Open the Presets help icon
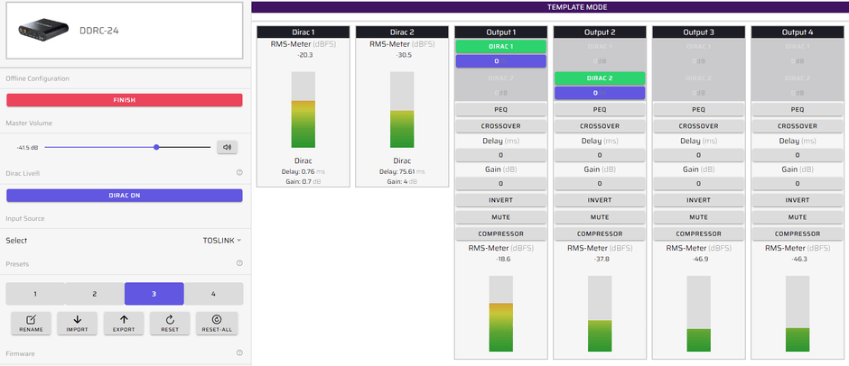849x366 pixels. [239, 263]
